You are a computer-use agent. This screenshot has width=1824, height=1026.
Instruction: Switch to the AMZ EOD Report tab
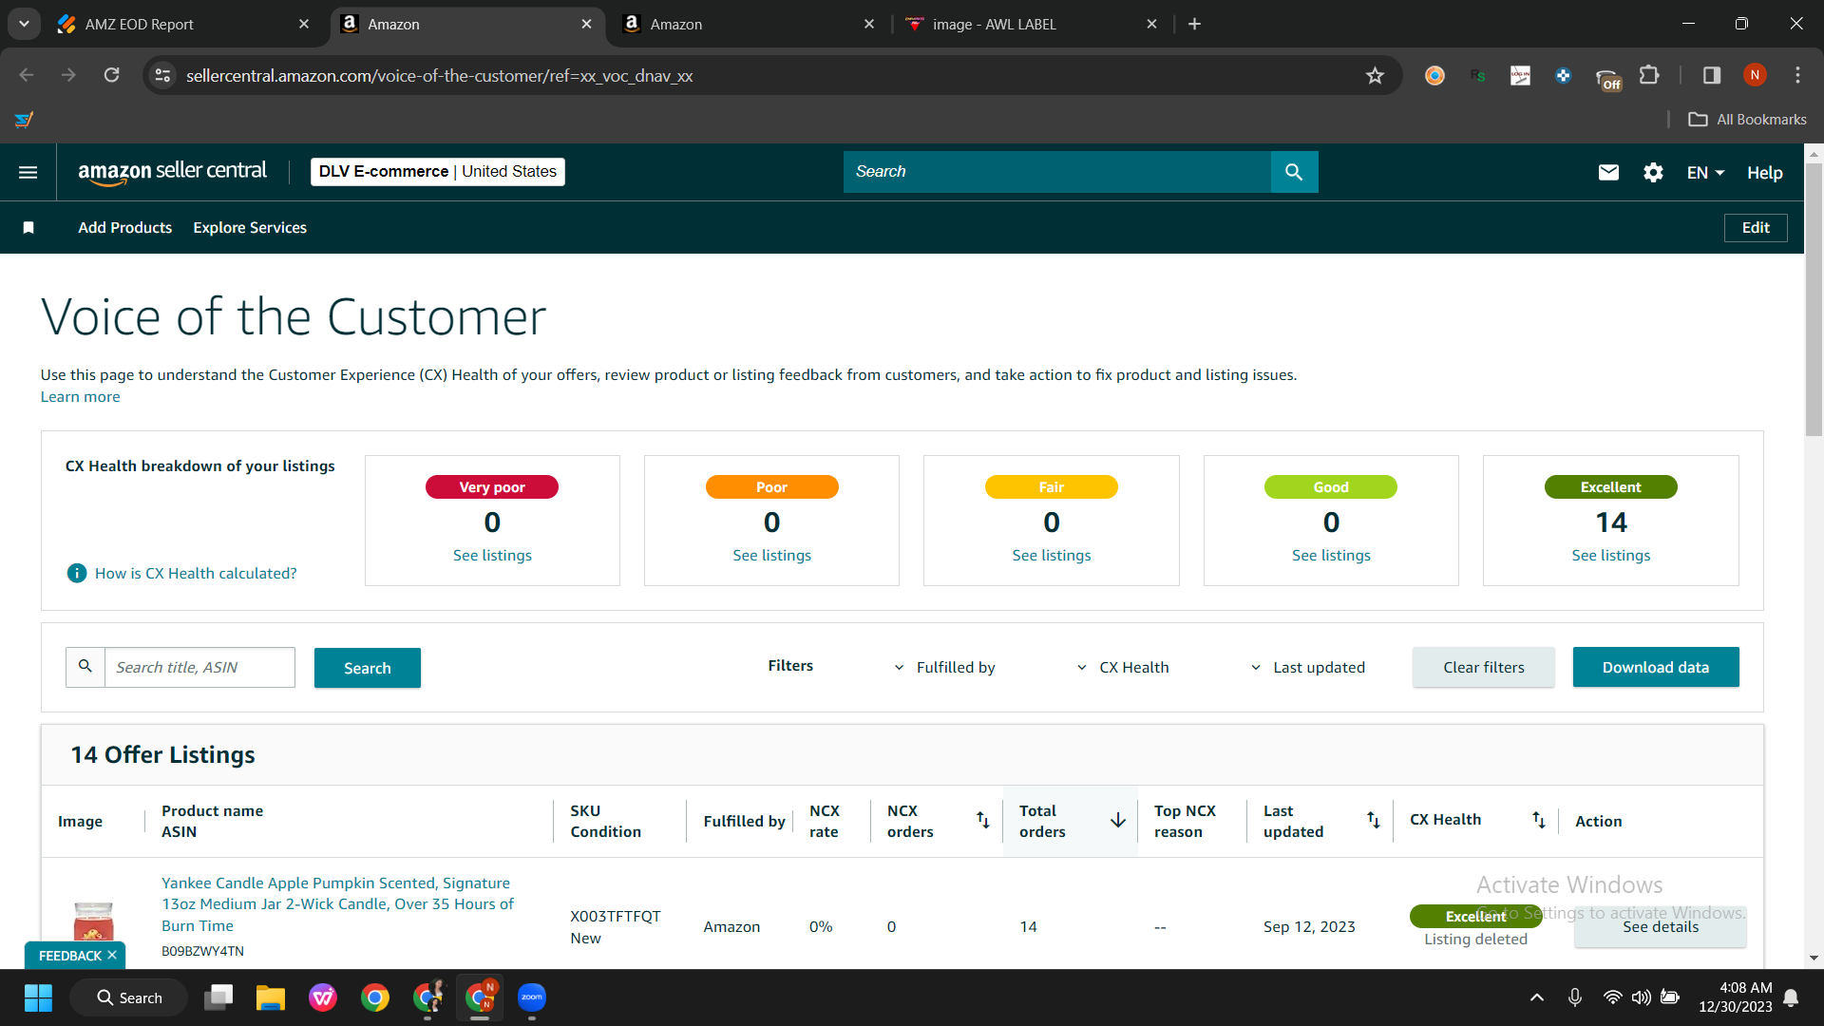pyautogui.click(x=183, y=24)
